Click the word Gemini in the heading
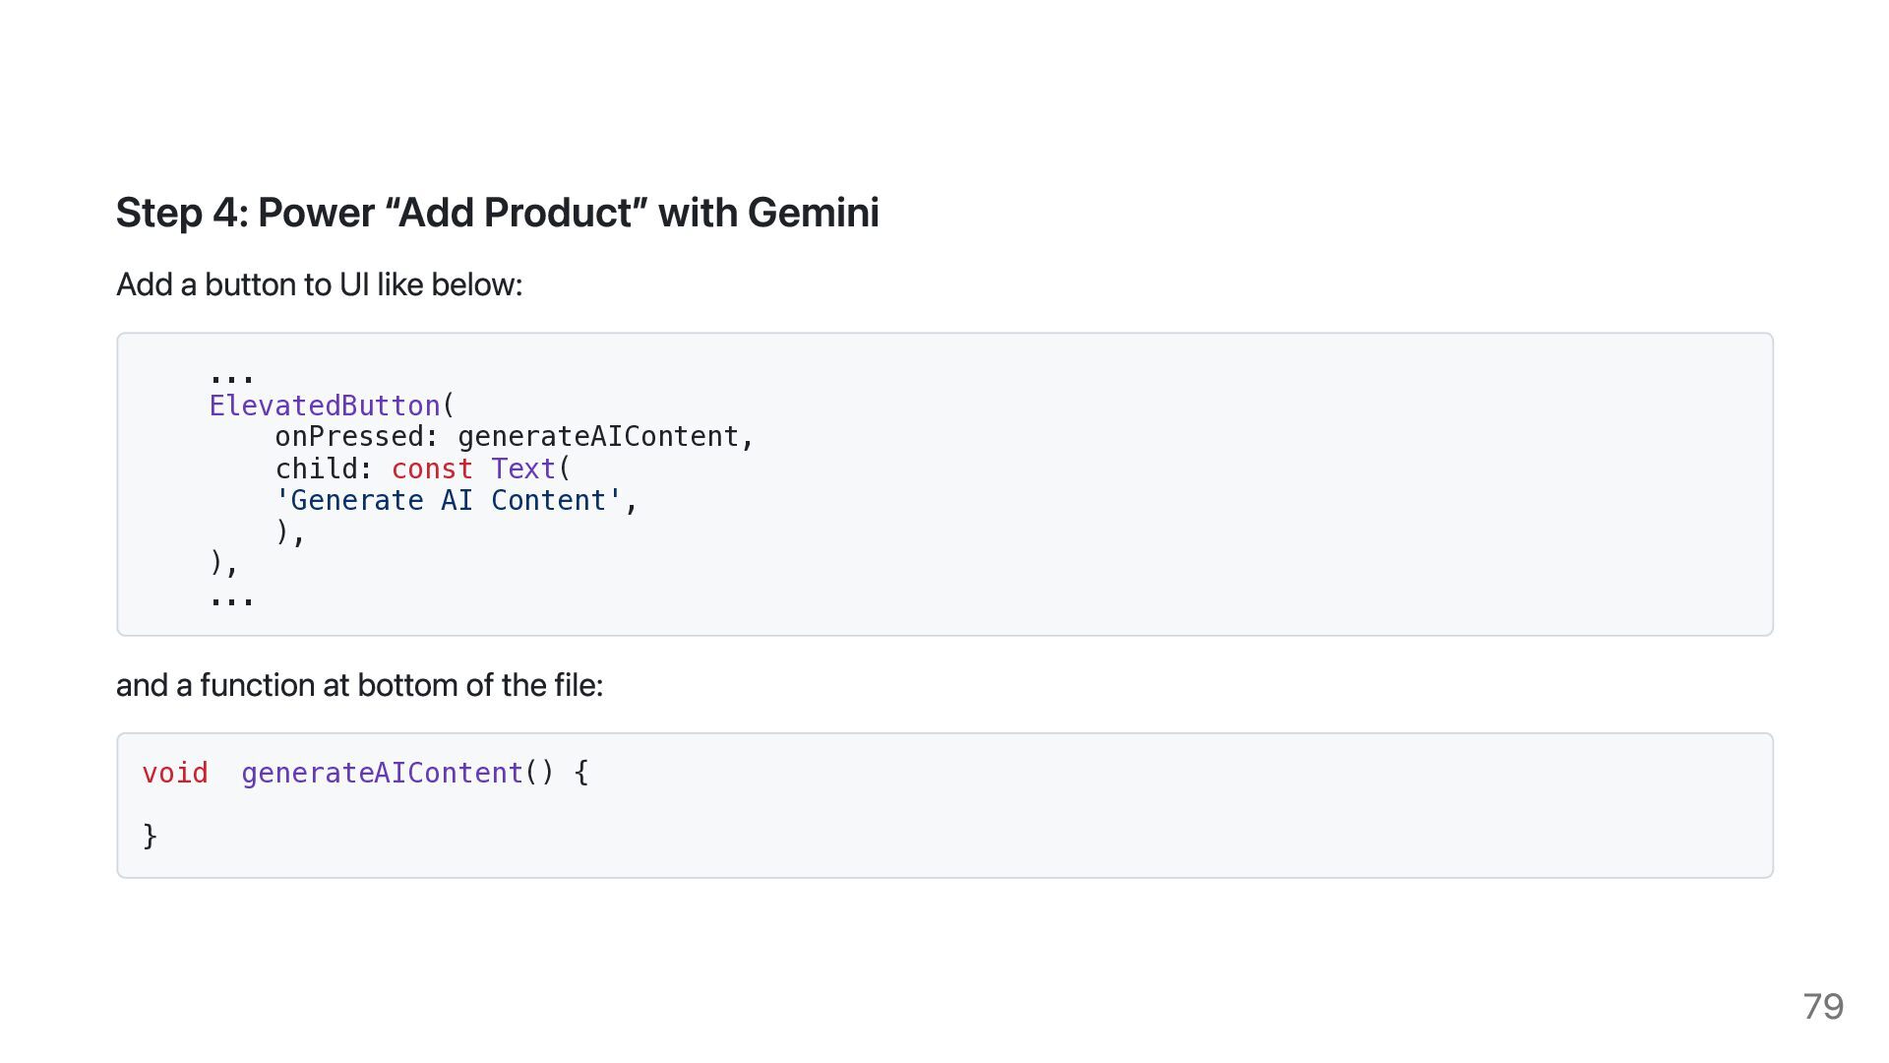The height and width of the screenshot is (1063, 1889). 814,213
